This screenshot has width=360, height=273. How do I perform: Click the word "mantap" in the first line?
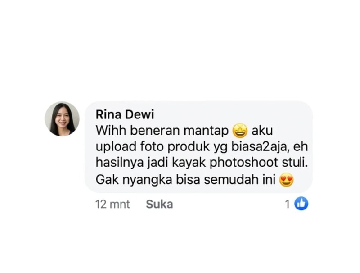point(206,131)
